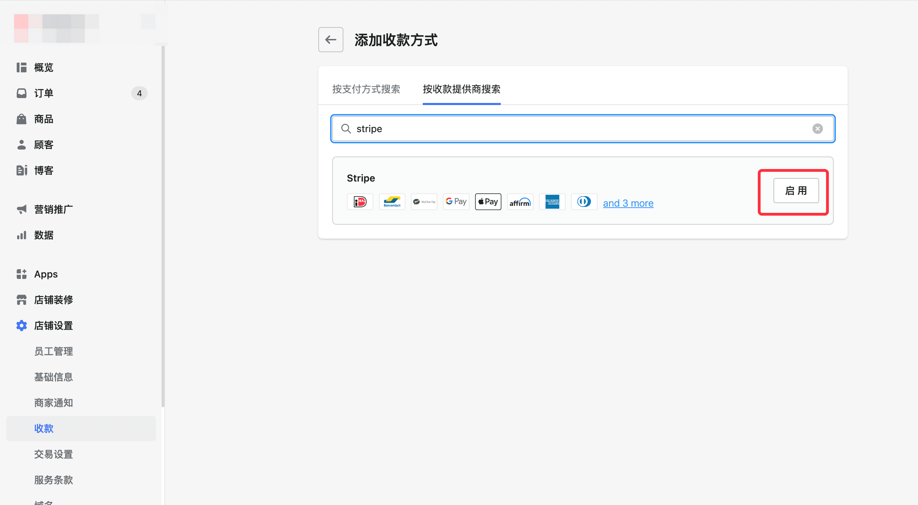Focus the stripe search field
This screenshot has width=918, height=505.
pos(583,128)
